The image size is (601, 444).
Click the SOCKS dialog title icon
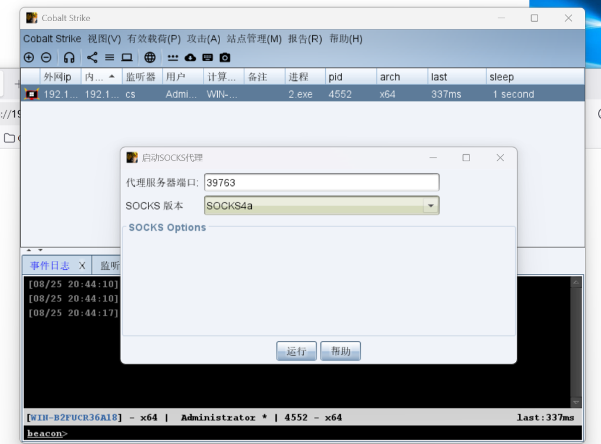132,157
